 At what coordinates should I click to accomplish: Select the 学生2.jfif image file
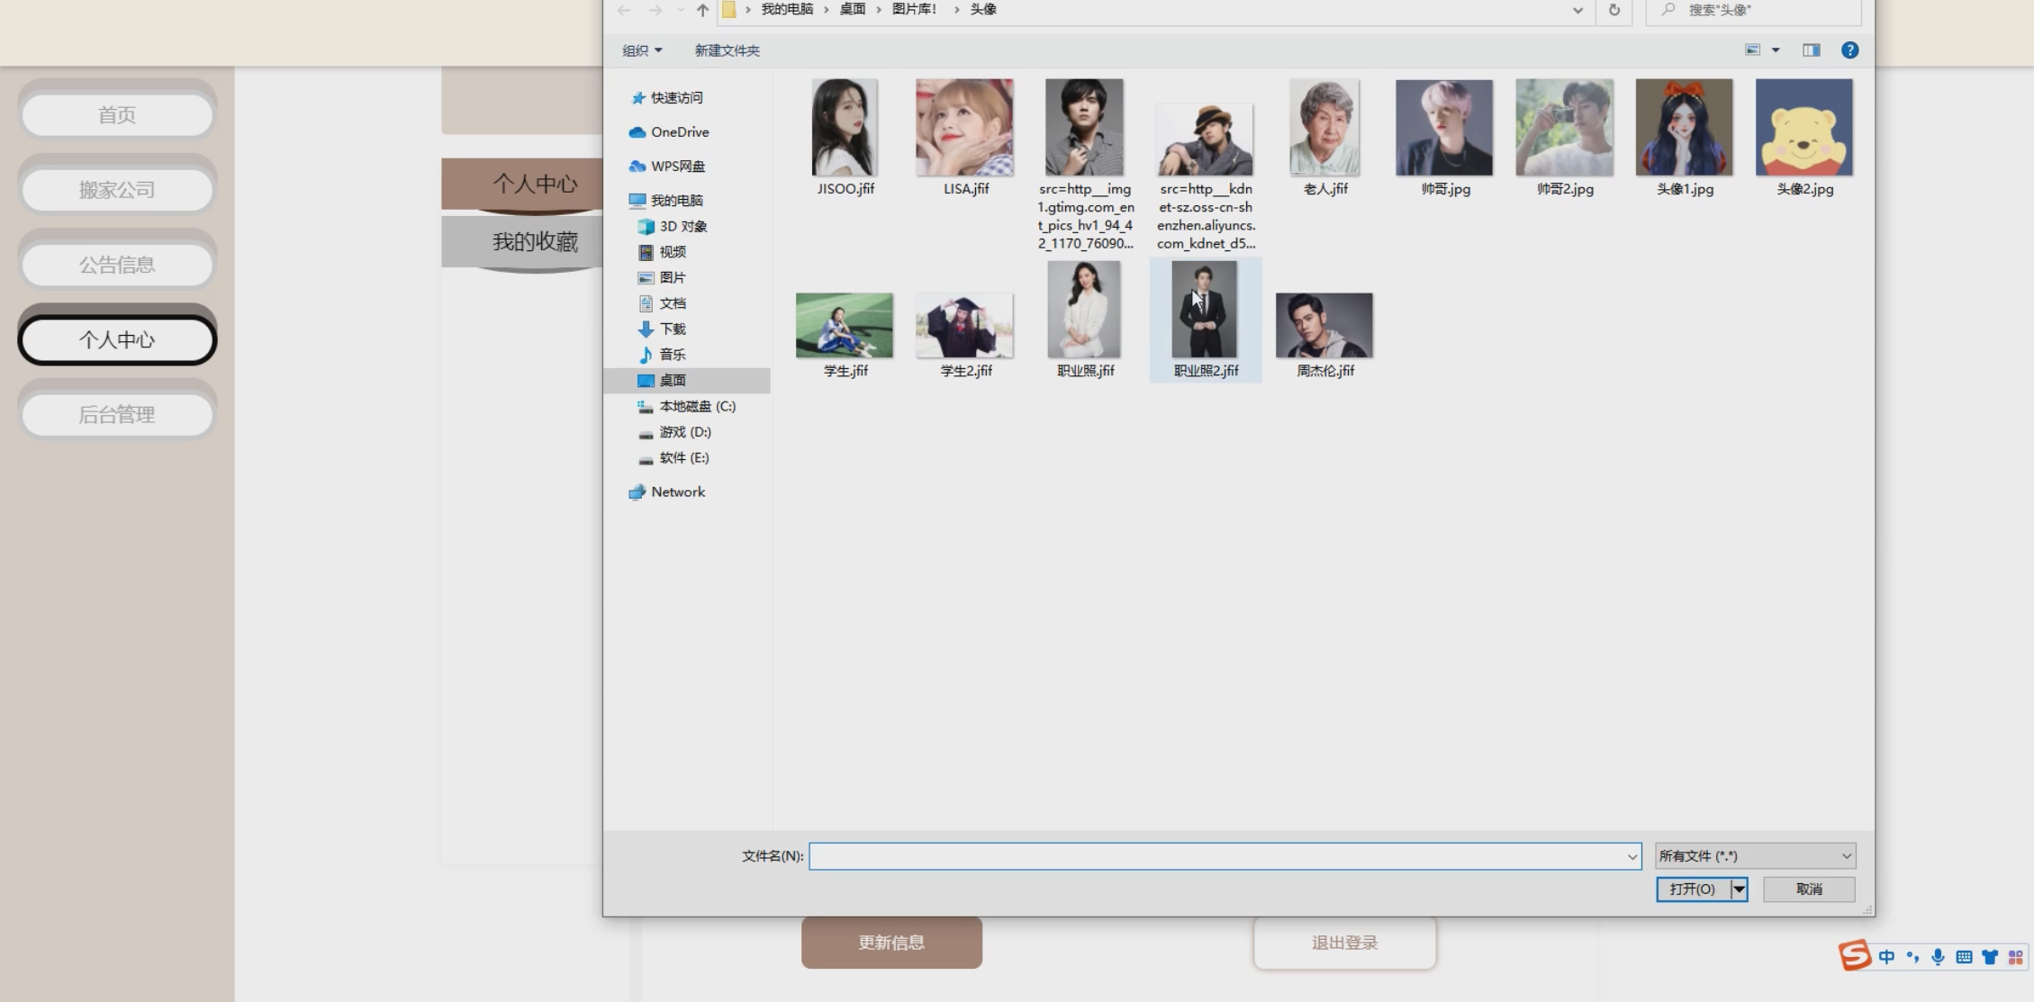pyautogui.click(x=964, y=335)
